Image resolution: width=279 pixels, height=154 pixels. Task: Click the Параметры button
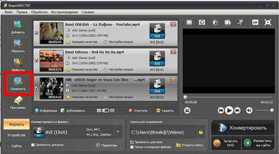pos(107,145)
